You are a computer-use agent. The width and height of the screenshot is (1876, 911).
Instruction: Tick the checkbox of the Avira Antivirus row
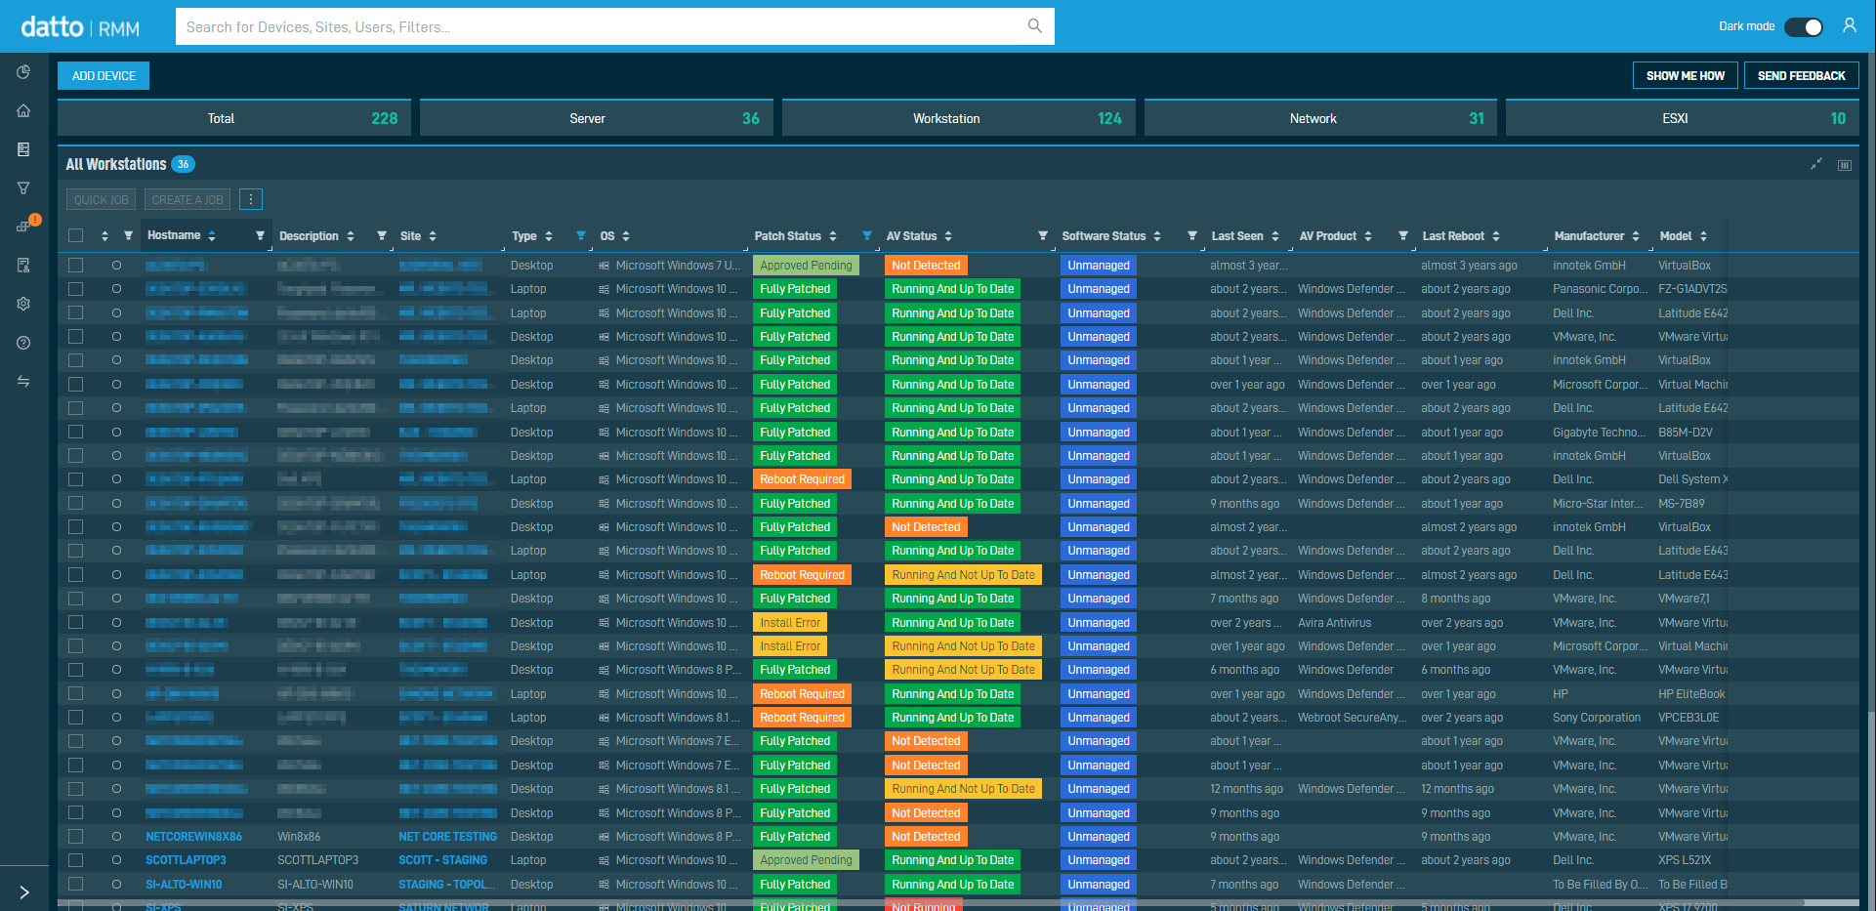coord(75,623)
